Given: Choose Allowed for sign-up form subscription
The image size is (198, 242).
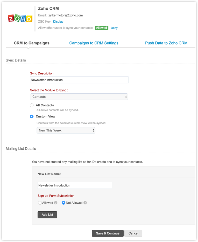Looking at the screenshot, I should [40, 203].
